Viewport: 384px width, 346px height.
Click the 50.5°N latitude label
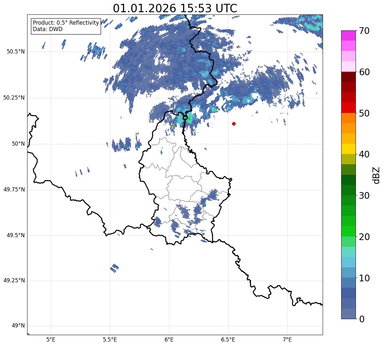pyautogui.click(x=15, y=52)
